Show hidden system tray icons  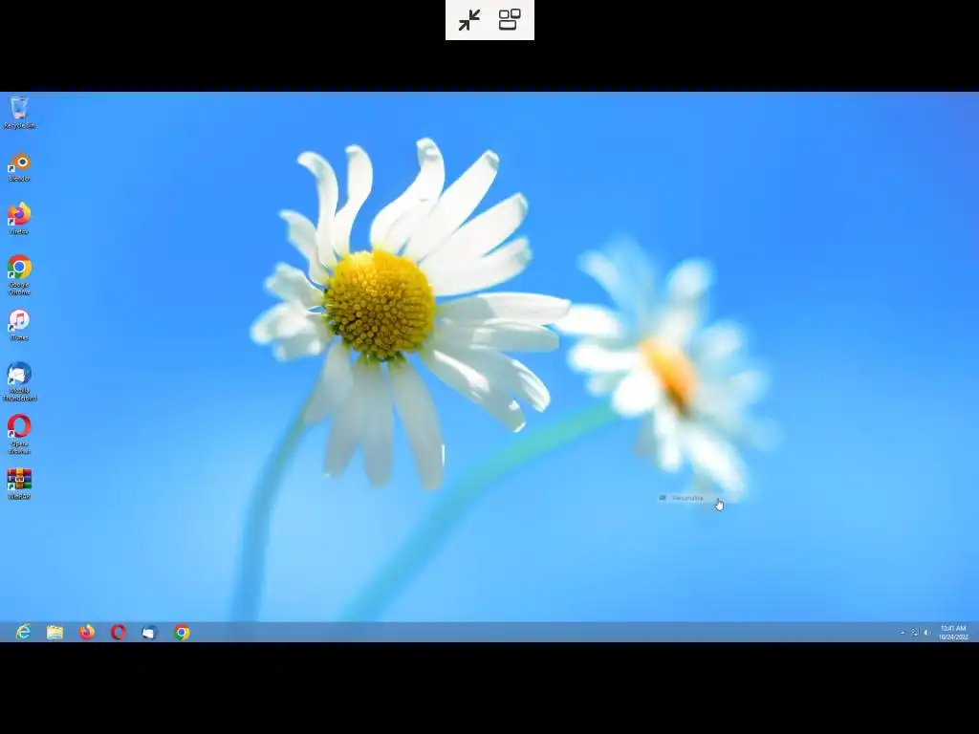903,633
